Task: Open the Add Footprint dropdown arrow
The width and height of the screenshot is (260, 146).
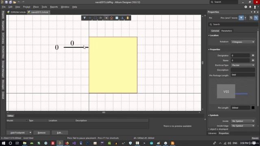Action: point(30,133)
